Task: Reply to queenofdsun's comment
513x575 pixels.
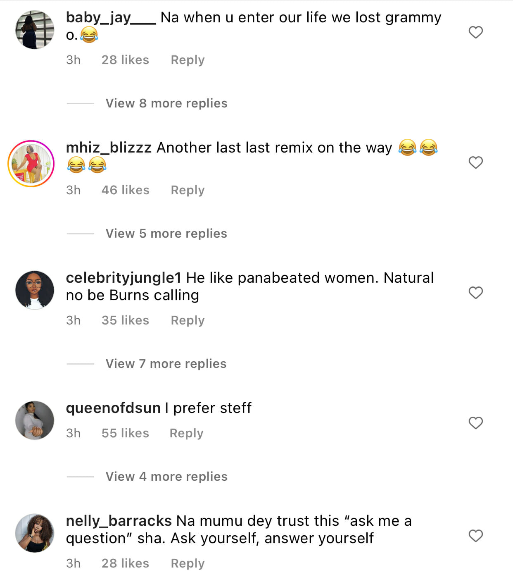Action: point(186,433)
